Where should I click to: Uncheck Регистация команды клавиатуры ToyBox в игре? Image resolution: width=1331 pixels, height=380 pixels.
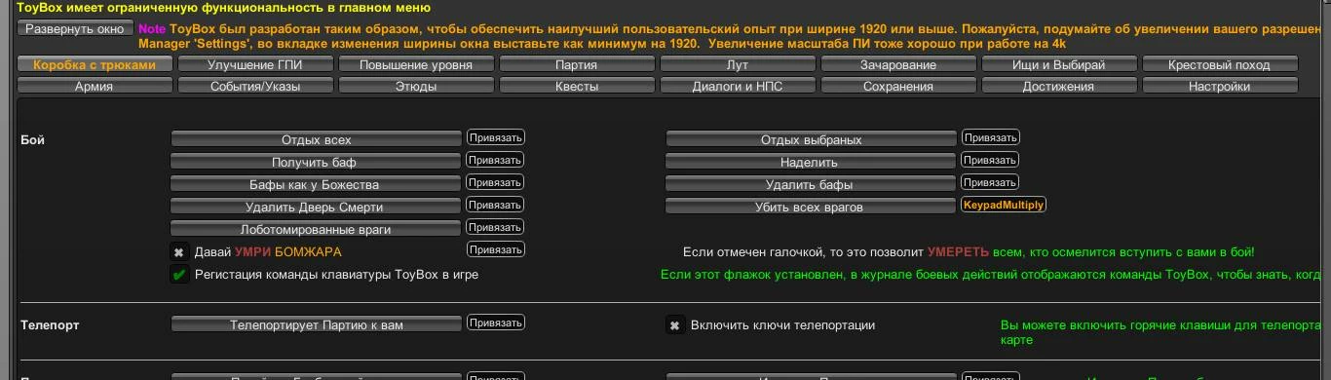click(x=179, y=275)
